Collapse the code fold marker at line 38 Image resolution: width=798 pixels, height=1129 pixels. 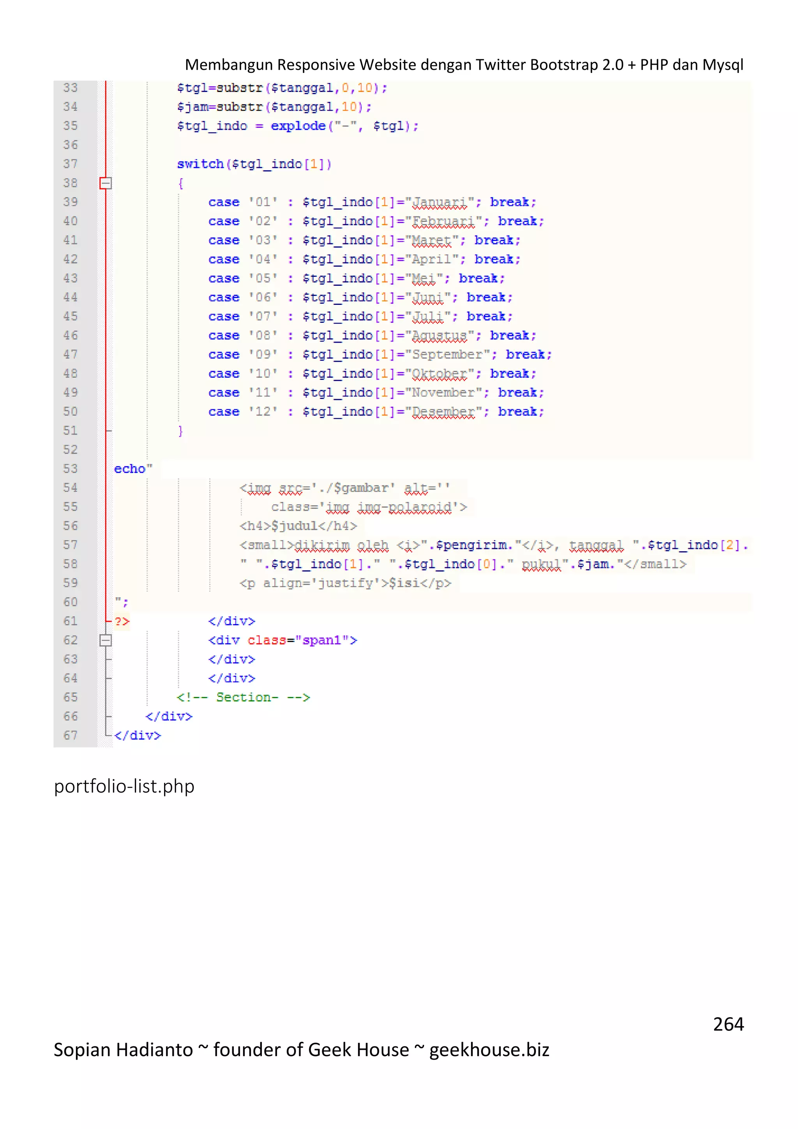[106, 183]
